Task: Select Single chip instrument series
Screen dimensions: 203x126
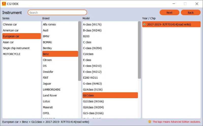Action: click(16, 48)
